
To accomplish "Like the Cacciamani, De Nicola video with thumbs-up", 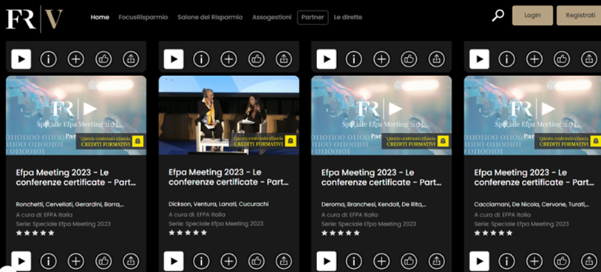I will (562, 261).
